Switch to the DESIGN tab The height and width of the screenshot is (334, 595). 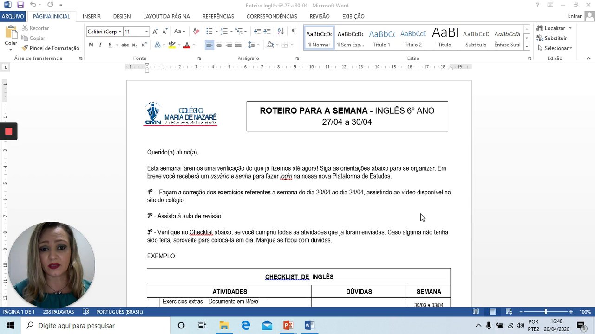pos(122,16)
